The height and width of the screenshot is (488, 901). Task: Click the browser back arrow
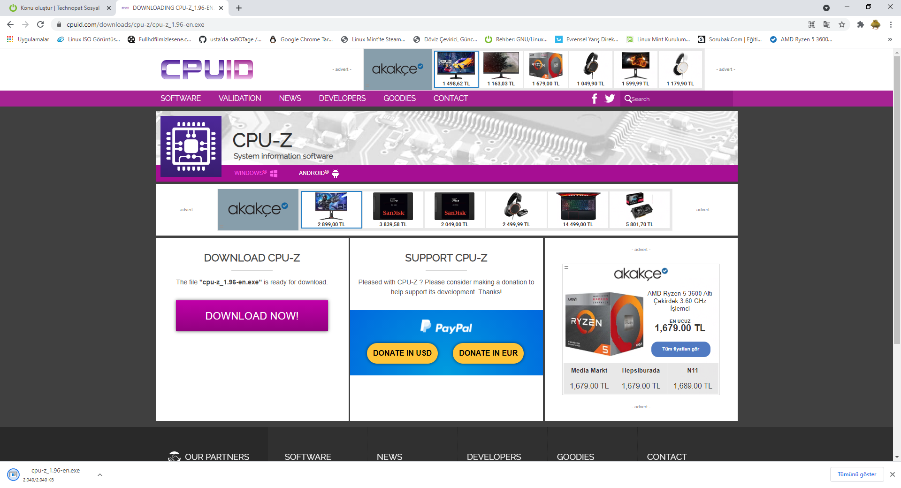point(10,24)
